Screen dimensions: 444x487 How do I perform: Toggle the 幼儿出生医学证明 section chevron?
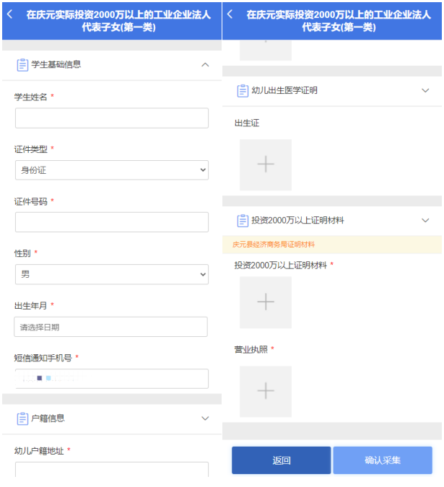tap(425, 90)
